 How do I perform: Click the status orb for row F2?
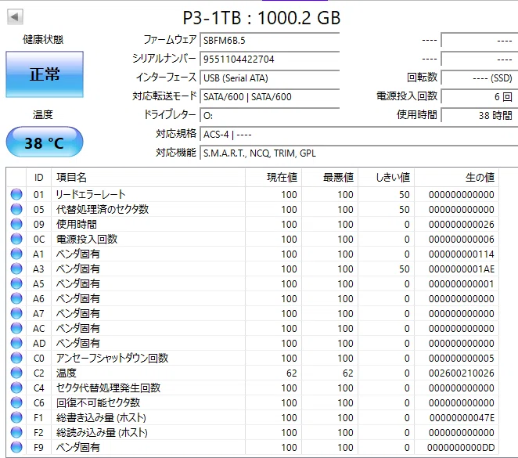16,432
